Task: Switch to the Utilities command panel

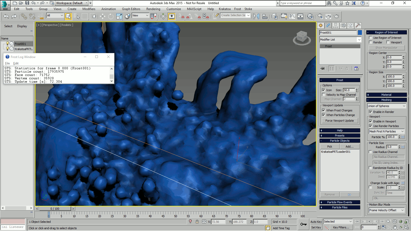Action: [358, 25]
